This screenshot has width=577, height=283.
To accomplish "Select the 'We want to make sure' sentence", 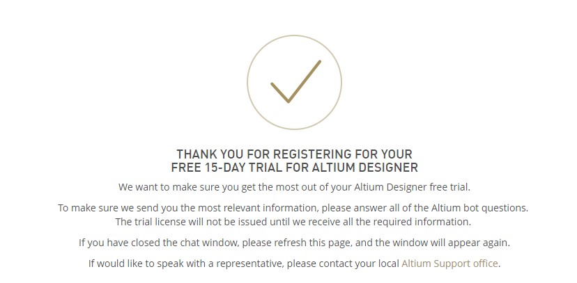I will point(294,187).
